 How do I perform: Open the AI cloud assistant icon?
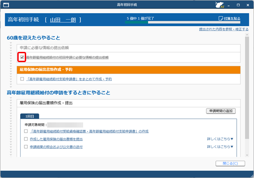coord(219,5)
